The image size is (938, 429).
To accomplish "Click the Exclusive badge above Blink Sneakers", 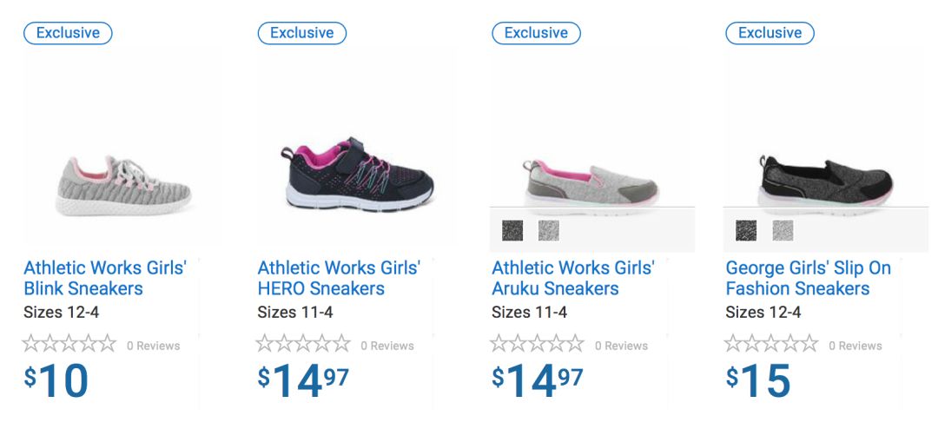I will click(68, 33).
